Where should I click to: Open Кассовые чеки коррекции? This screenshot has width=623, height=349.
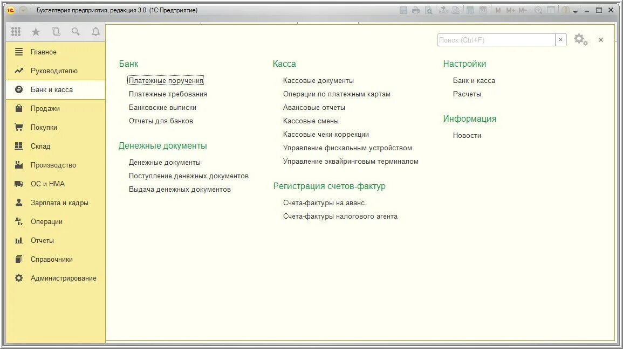coord(326,135)
